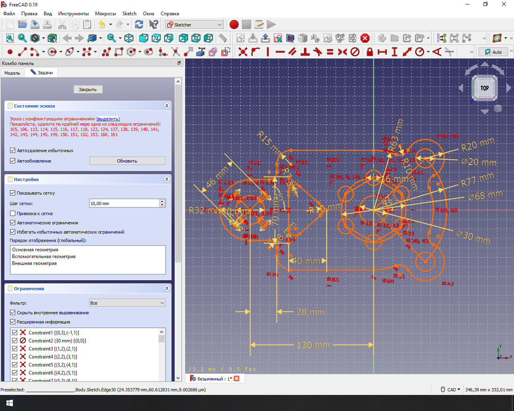Apply the Equal constraint

click(x=330, y=52)
